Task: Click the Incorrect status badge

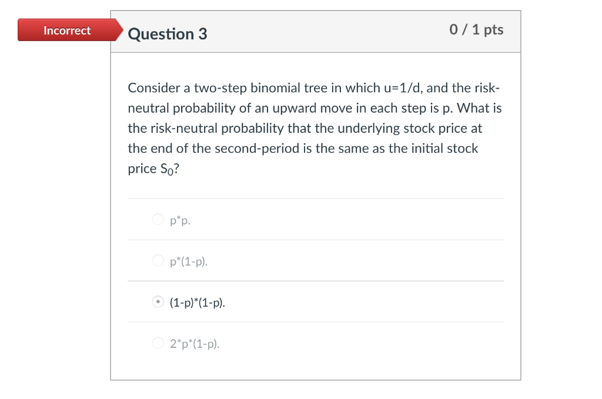Action: (66, 31)
